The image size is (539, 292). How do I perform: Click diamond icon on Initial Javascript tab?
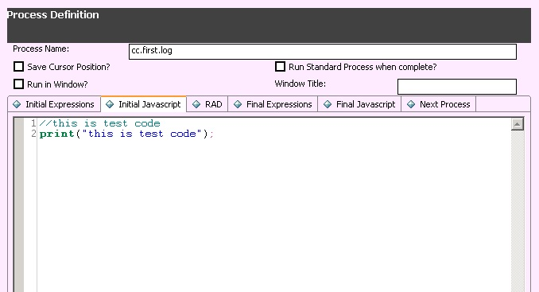[x=110, y=104]
